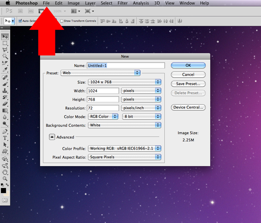Click the foreground color swatch
This screenshot has width=261, height=223.
(3, 190)
